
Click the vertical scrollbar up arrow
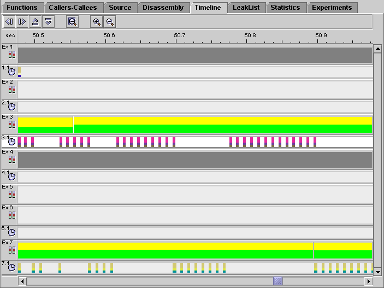tap(377, 49)
